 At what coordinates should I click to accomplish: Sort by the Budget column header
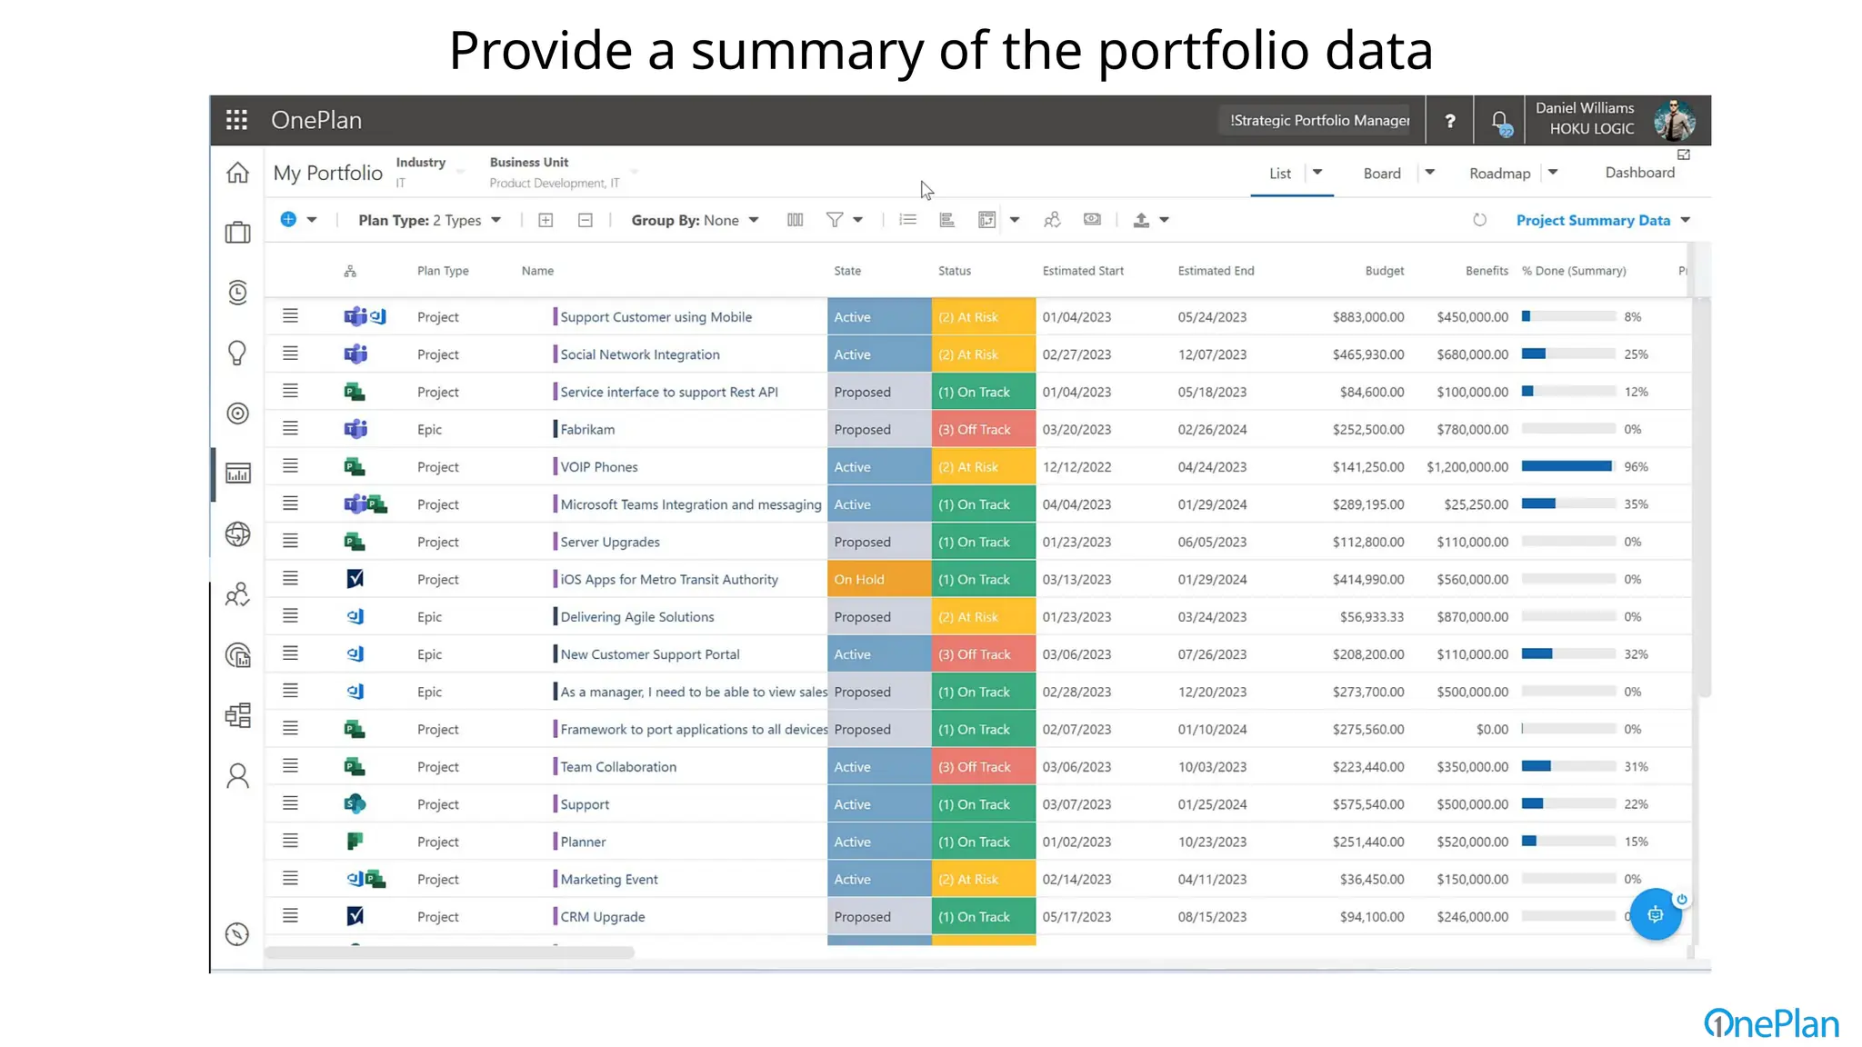(x=1384, y=271)
